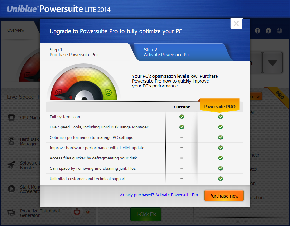Click the clock history icon in the header
The image size is (290, 226).
(x=279, y=31)
